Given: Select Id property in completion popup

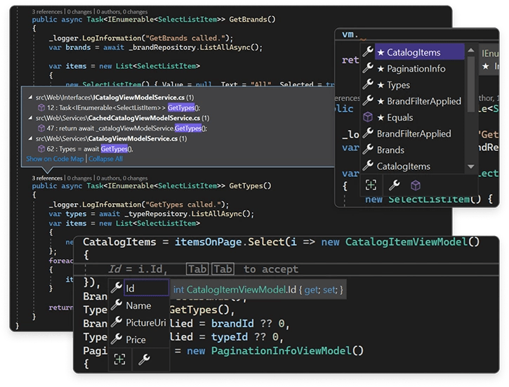Looking at the screenshot, I should coord(147,288).
